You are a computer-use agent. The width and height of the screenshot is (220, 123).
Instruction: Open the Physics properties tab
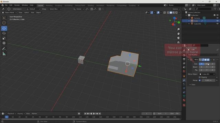pos(184,88)
